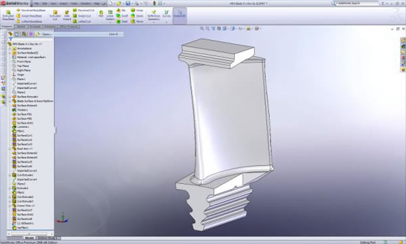
Task: Click the SolidWorks Search input field
Action: click(357, 3)
